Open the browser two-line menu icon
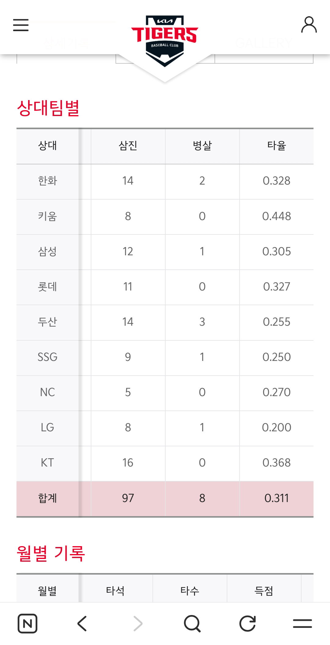This screenshot has width=330, height=645. coord(302,623)
